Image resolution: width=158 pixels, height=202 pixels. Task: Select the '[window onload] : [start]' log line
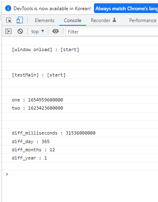click(x=45, y=49)
